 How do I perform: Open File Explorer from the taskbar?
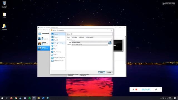click(39, 98)
